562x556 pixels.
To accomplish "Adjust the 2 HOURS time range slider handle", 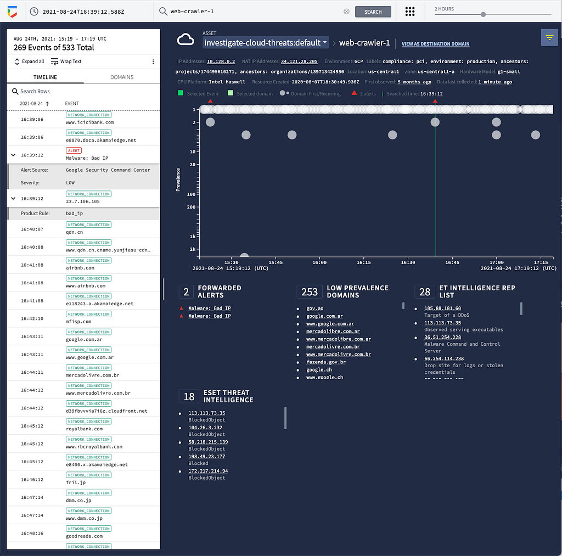I will tap(483, 14).
